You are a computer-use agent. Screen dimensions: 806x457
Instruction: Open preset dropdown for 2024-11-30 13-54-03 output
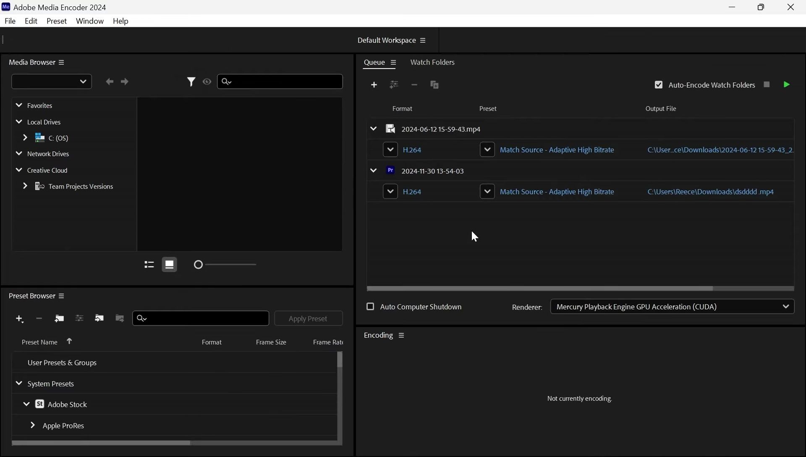(487, 192)
